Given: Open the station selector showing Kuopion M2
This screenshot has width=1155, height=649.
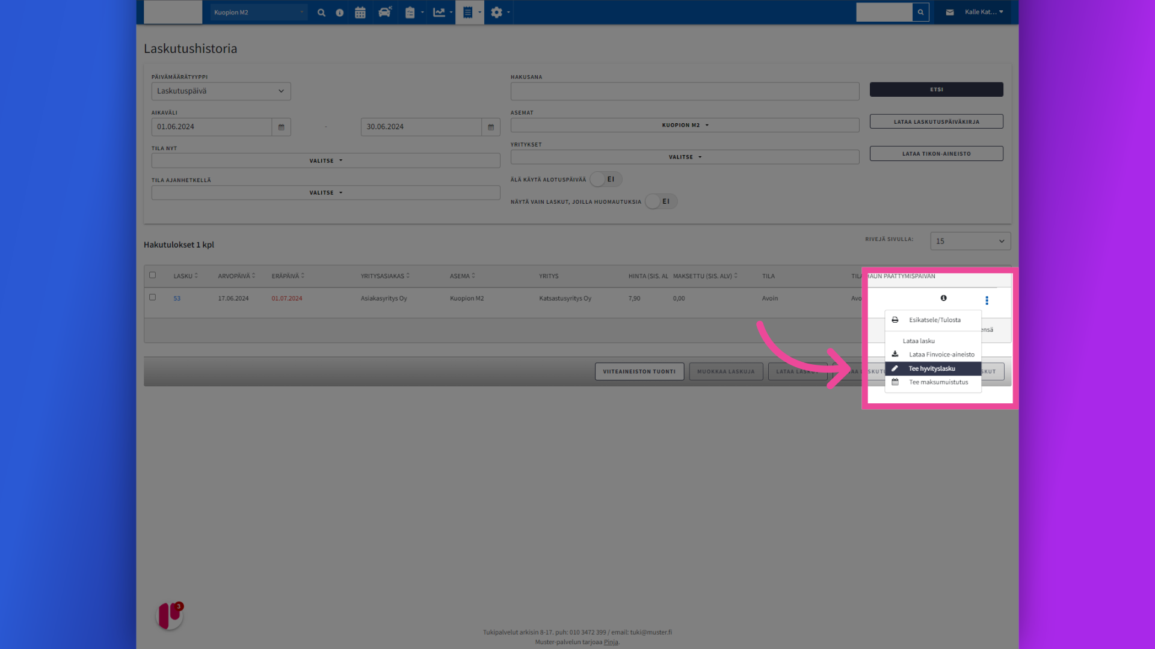Looking at the screenshot, I should pyautogui.click(x=259, y=12).
